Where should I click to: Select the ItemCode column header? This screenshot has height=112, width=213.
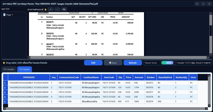coord(109,77)
